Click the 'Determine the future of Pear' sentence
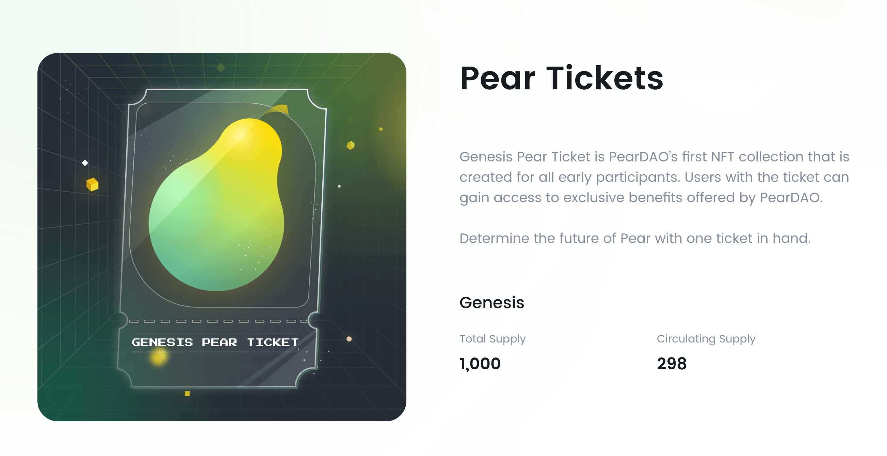The width and height of the screenshot is (887, 456). (x=635, y=239)
